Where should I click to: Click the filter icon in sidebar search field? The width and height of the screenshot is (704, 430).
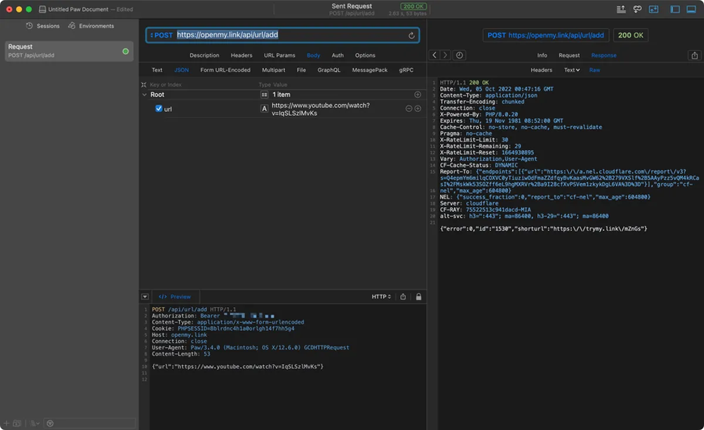tap(50, 423)
